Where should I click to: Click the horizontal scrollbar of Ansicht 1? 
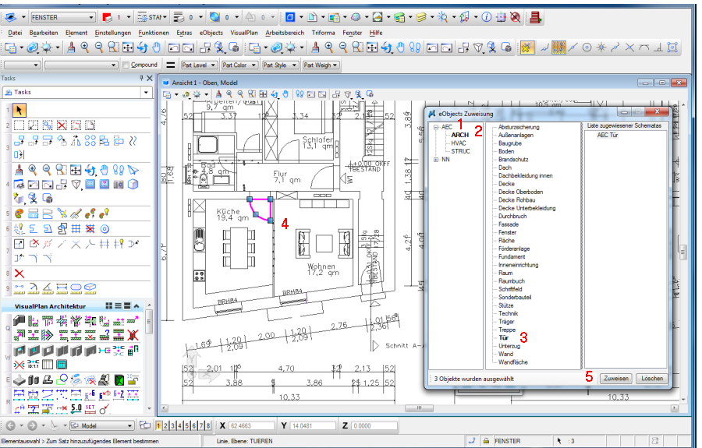pos(420,408)
